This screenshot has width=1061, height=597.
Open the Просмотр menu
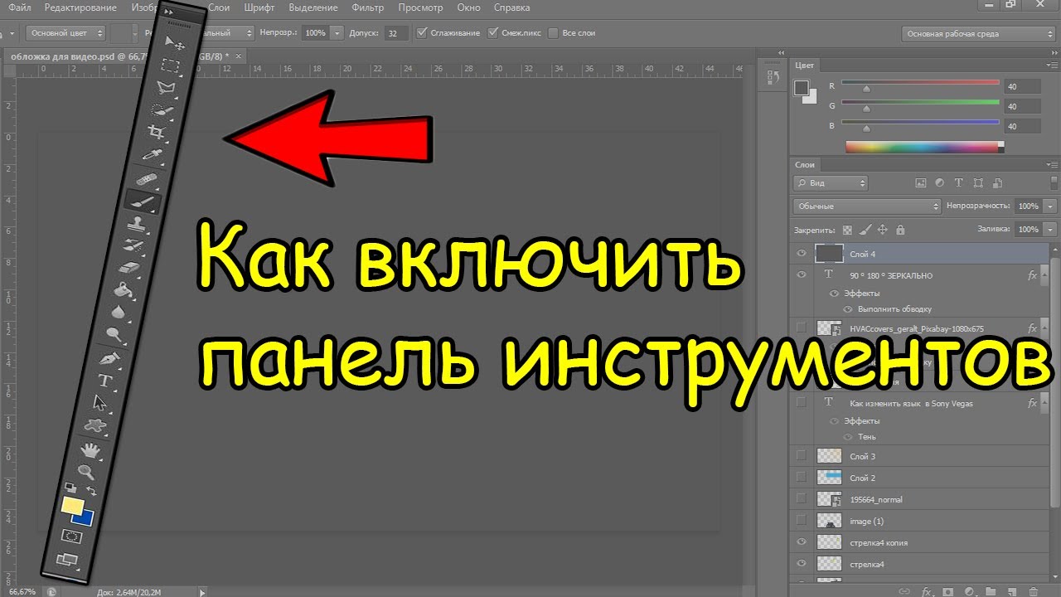pyautogui.click(x=420, y=7)
